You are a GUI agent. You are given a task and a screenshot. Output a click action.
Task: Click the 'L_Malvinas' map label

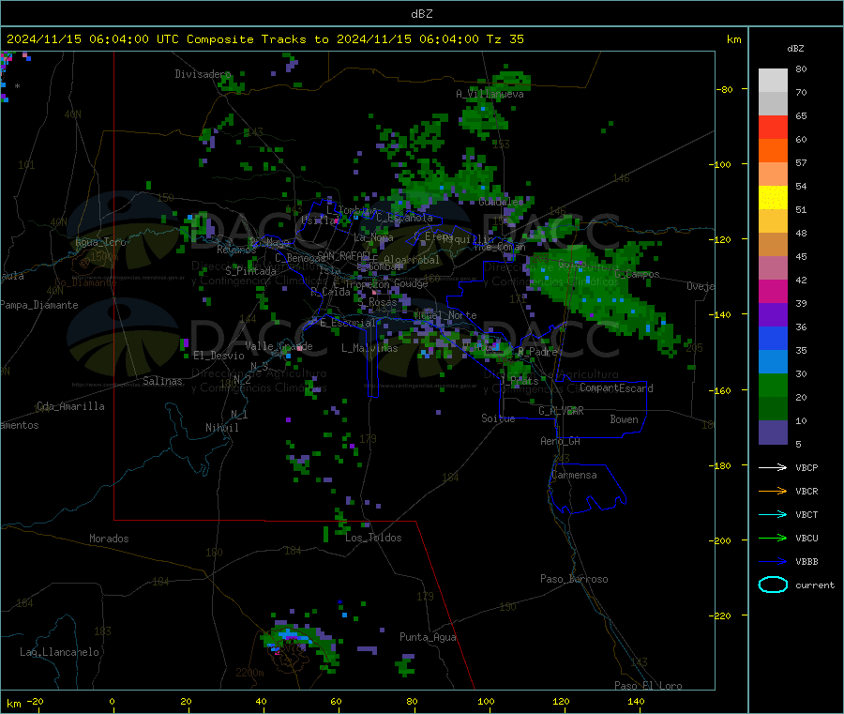click(369, 348)
